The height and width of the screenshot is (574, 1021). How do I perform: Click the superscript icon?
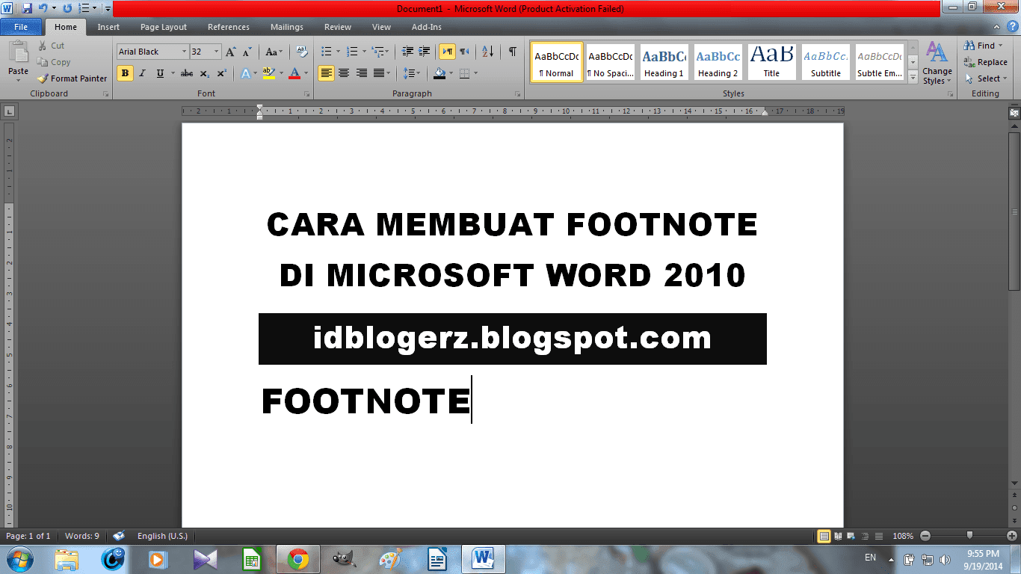pos(223,72)
